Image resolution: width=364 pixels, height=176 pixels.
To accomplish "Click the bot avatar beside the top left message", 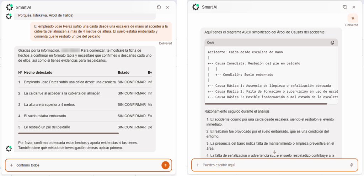I will [x=9, y=16].
